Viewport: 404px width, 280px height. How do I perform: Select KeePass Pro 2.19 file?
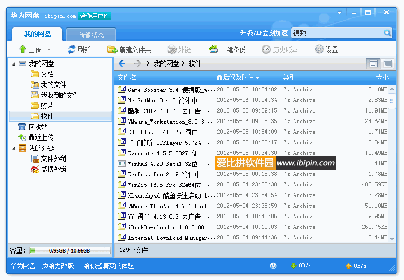pyautogui.click(x=252, y=174)
